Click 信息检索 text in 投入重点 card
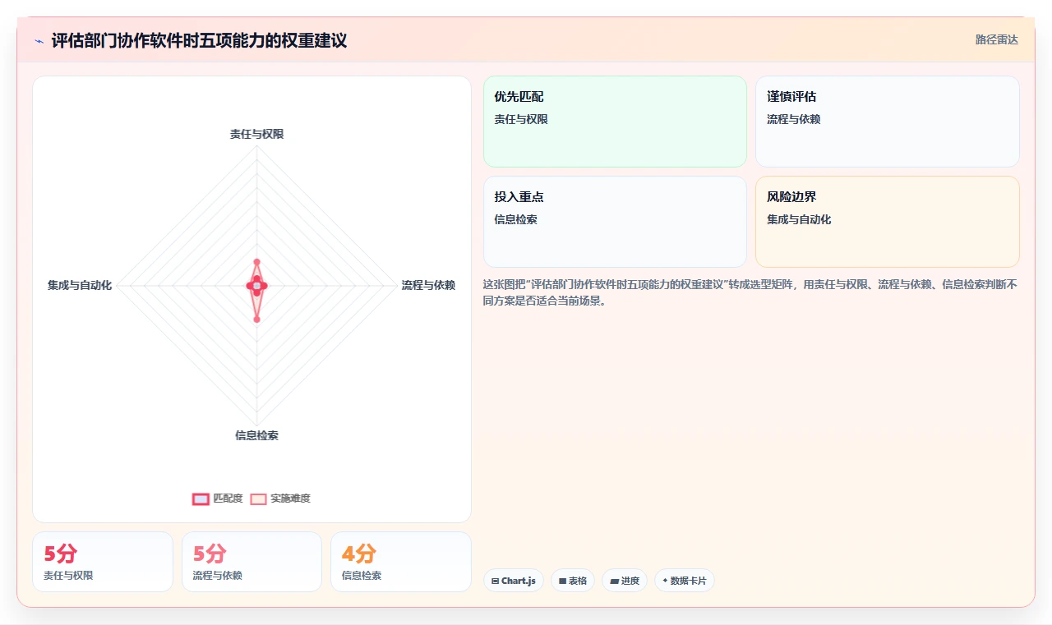Screen dimensions: 1052x625 515,219
